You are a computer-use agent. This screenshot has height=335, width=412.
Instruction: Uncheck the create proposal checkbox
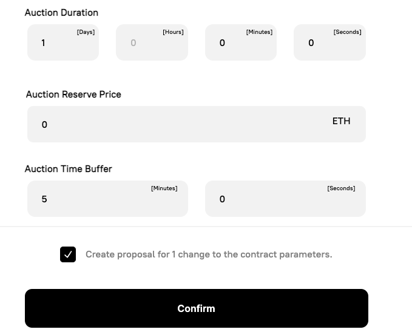click(x=68, y=254)
